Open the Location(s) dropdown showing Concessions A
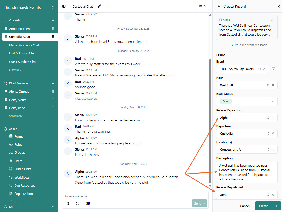This screenshot has width=282, height=212. pyautogui.click(x=247, y=149)
